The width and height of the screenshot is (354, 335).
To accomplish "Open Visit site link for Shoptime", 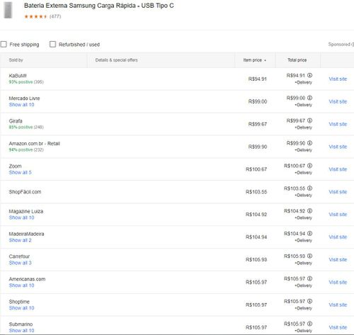I will 338,305.
